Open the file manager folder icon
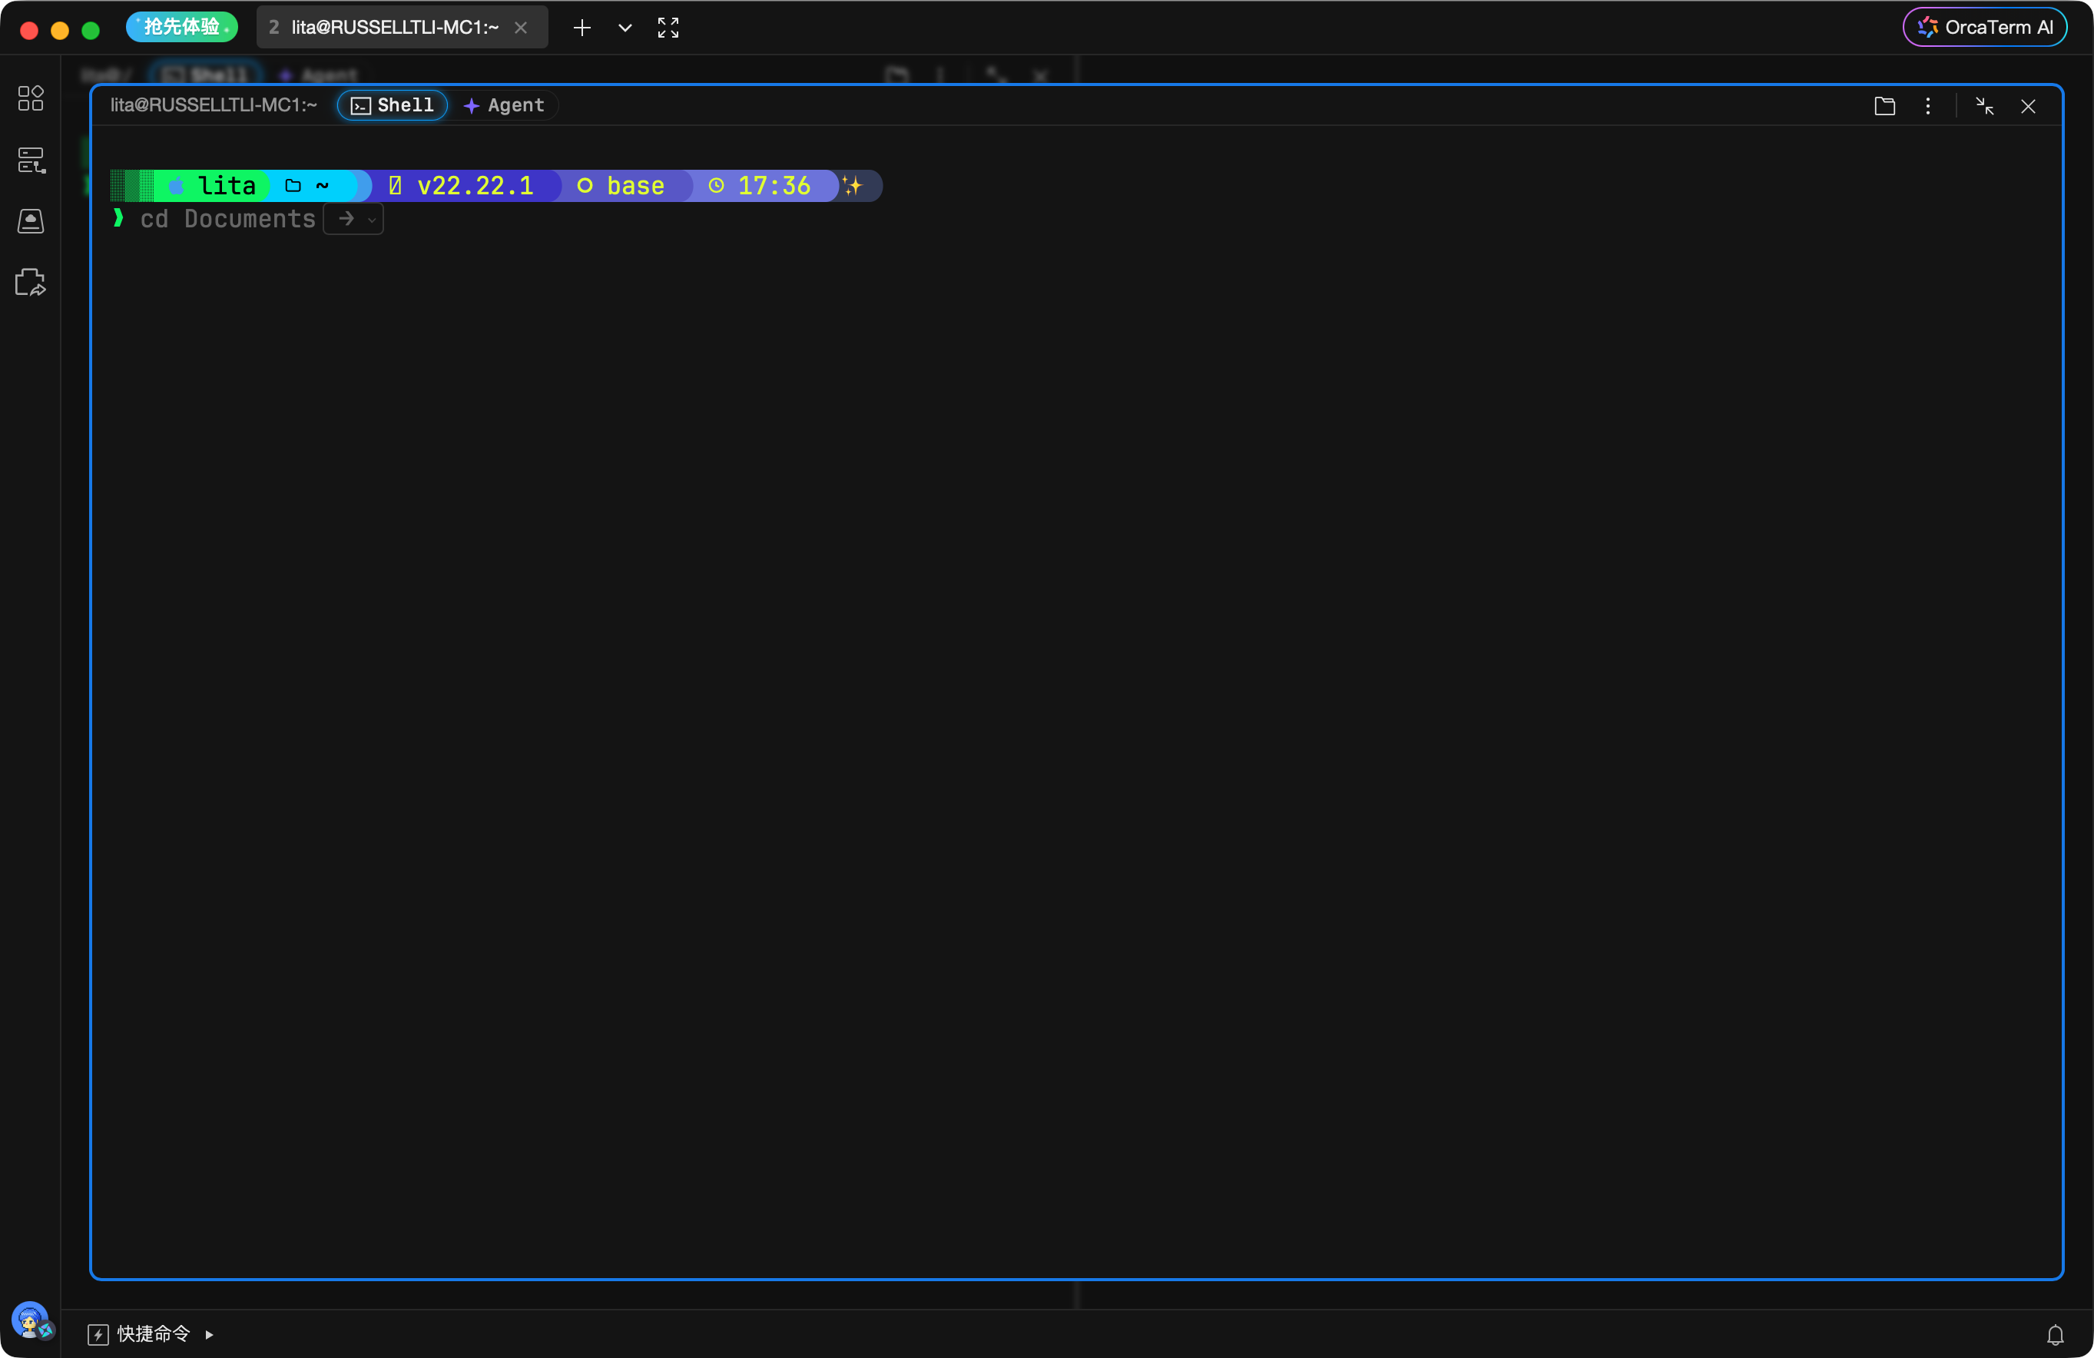The height and width of the screenshot is (1358, 2094). click(x=1884, y=105)
